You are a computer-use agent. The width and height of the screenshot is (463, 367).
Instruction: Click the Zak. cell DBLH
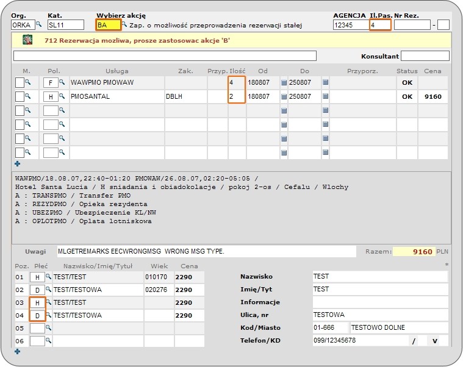185,96
